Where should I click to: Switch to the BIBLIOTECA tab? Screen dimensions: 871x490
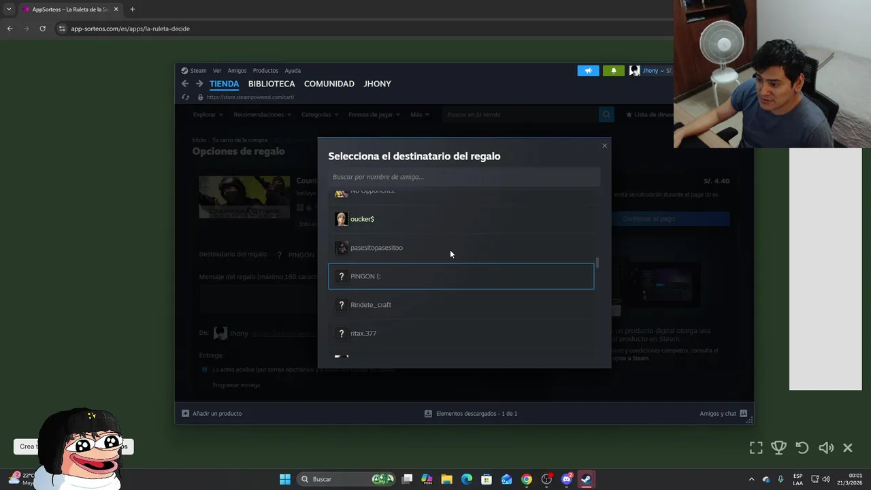coord(272,84)
